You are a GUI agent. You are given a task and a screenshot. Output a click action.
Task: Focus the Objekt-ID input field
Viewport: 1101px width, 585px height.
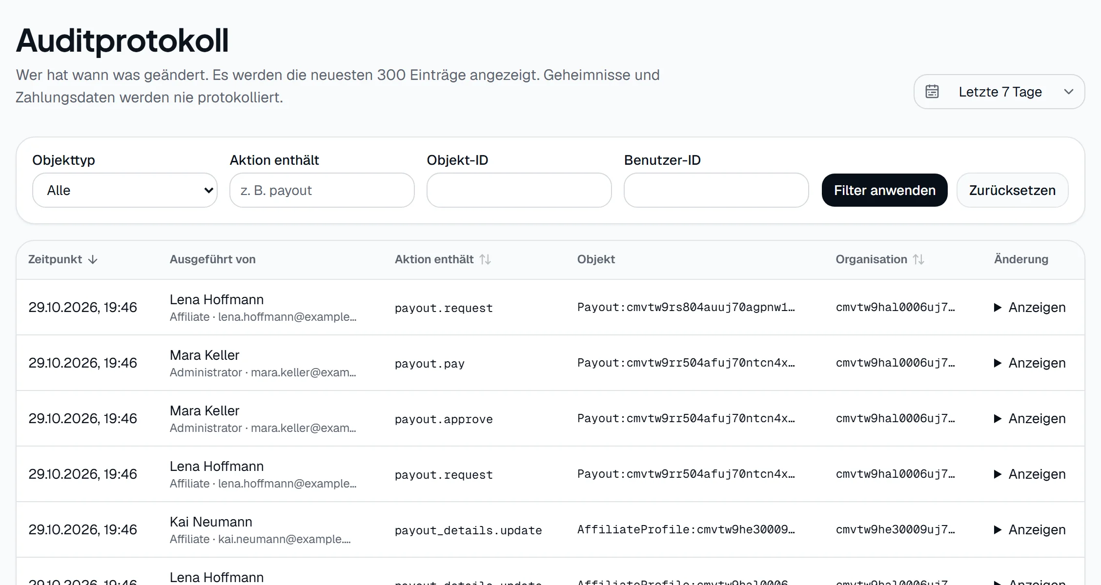(x=519, y=190)
